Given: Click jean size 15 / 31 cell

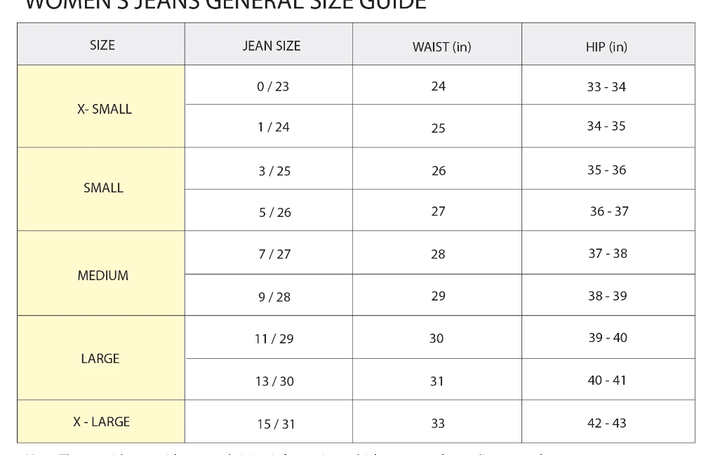Looking at the screenshot, I should point(274,424).
